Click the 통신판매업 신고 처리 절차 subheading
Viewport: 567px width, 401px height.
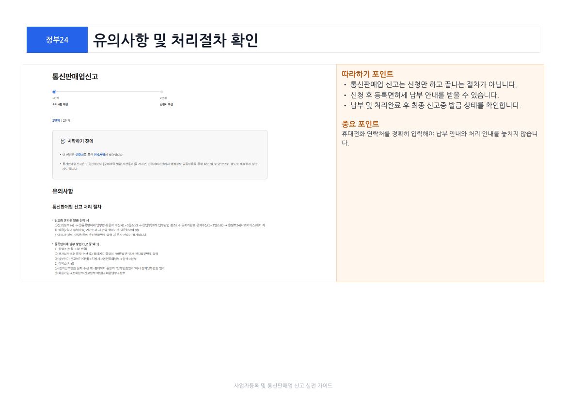[77, 207]
